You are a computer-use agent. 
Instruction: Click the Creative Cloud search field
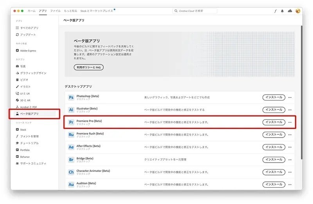point(194,11)
